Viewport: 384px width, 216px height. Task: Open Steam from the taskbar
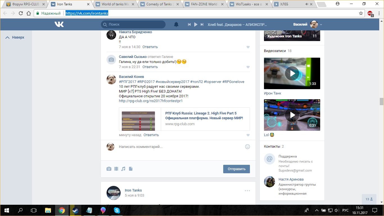coord(75,210)
